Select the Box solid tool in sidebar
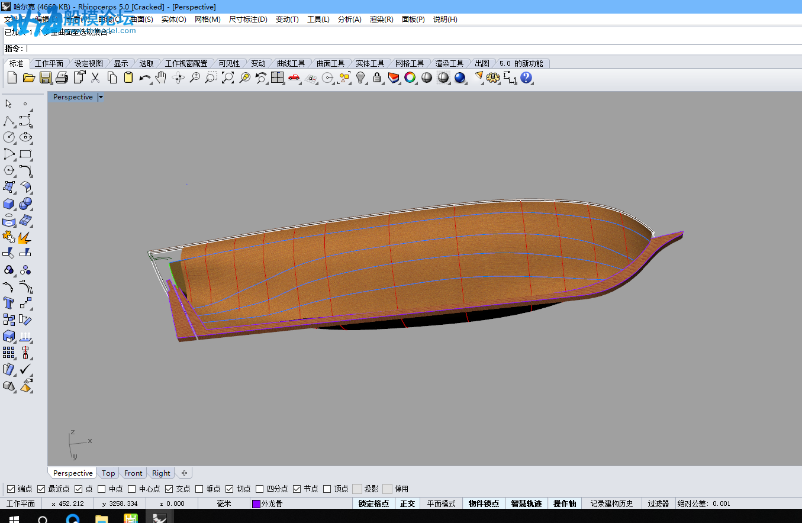The height and width of the screenshot is (523, 802). coord(9,204)
